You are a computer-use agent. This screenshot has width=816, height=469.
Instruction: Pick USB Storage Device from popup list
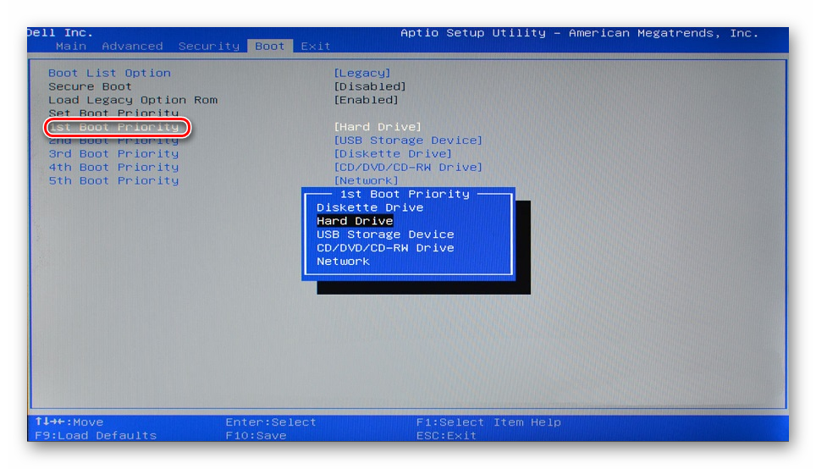pyautogui.click(x=385, y=234)
